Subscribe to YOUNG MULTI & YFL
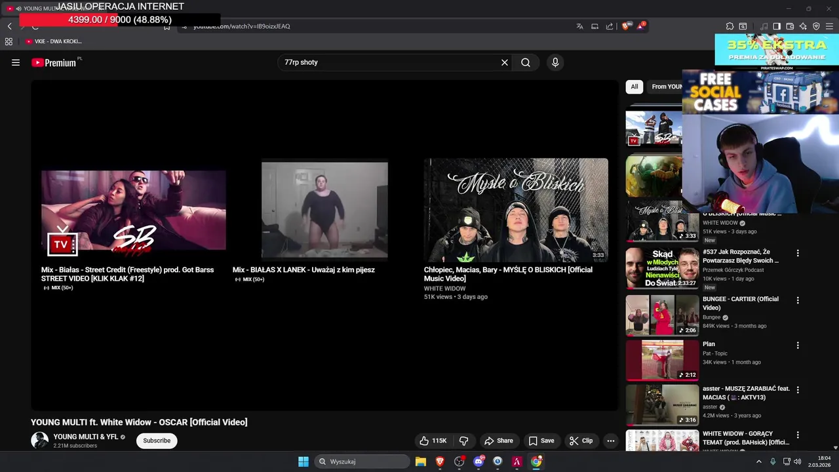The width and height of the screenshot is (839, 472). [157, 441]
